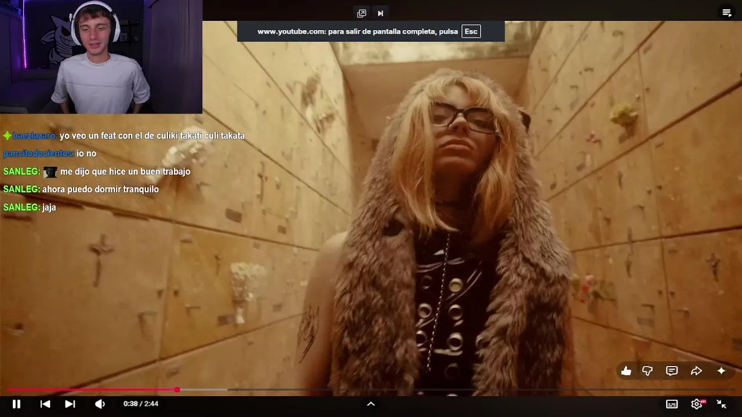Image resolution: width=742 pixels, height=417 pixels.
Task: Click the Esc key hint button
Action: [471, 31]
